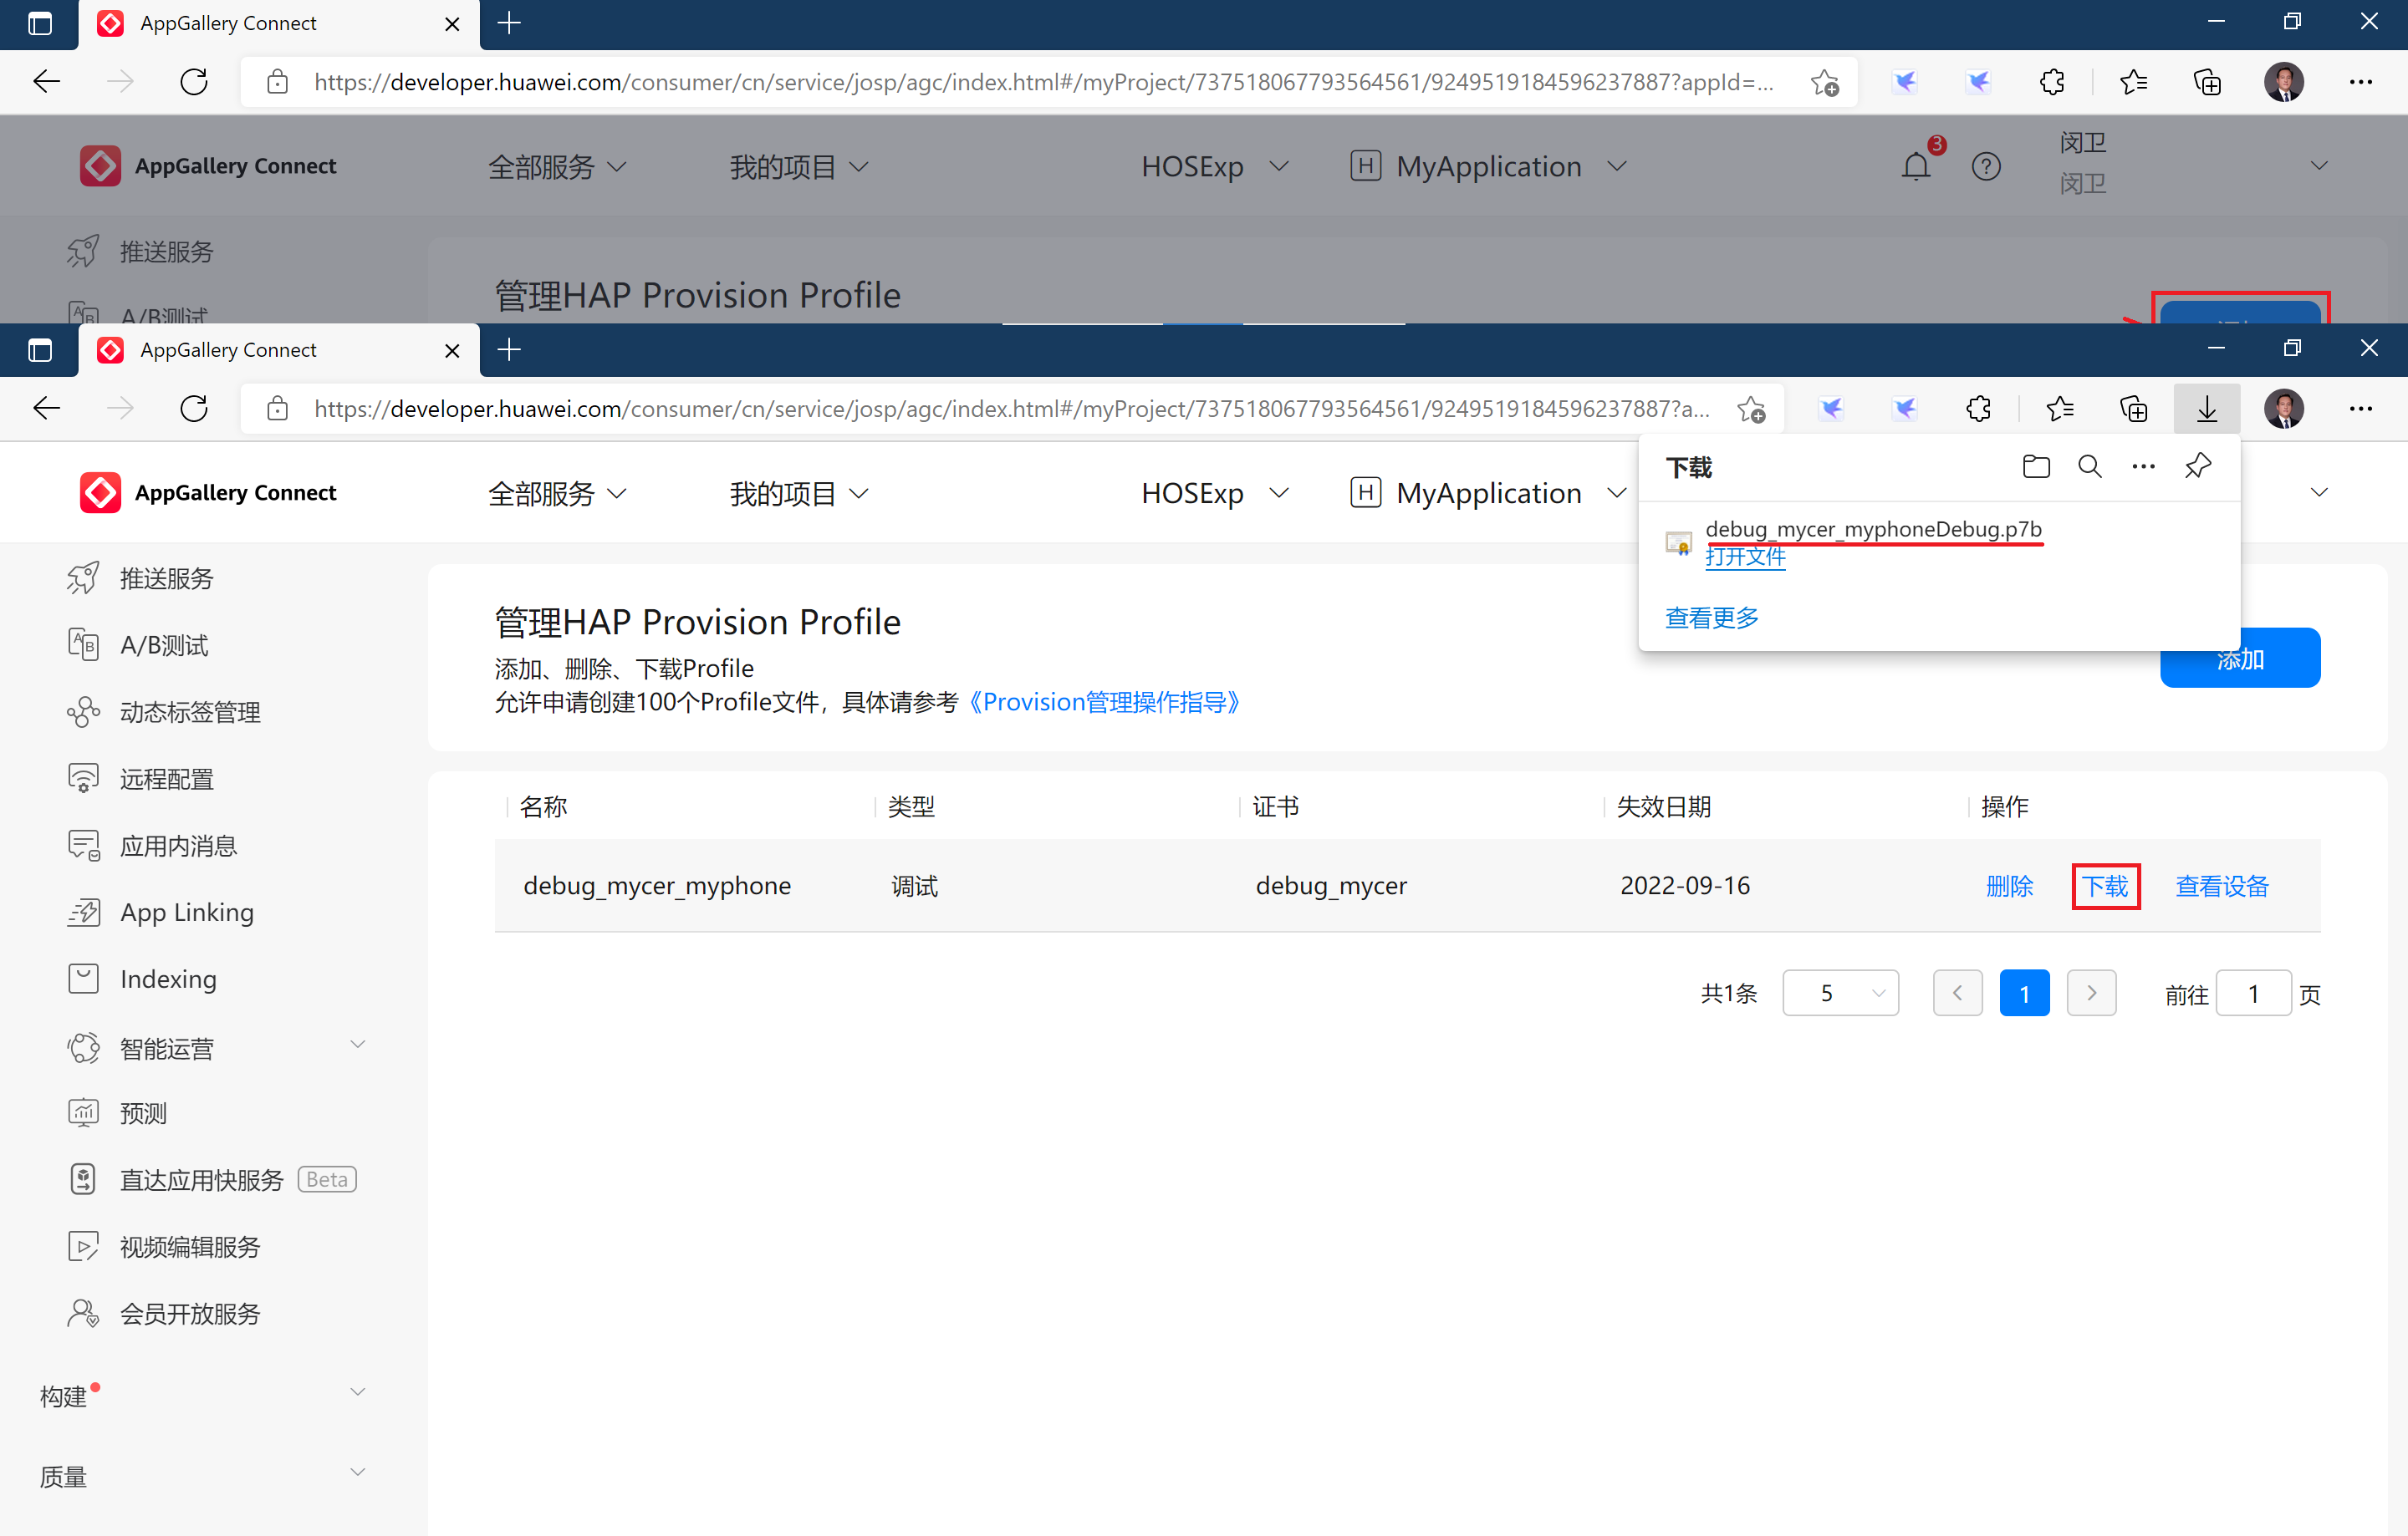
Task: Add page to favorites star in front address bar
Action: point(1751,409)
